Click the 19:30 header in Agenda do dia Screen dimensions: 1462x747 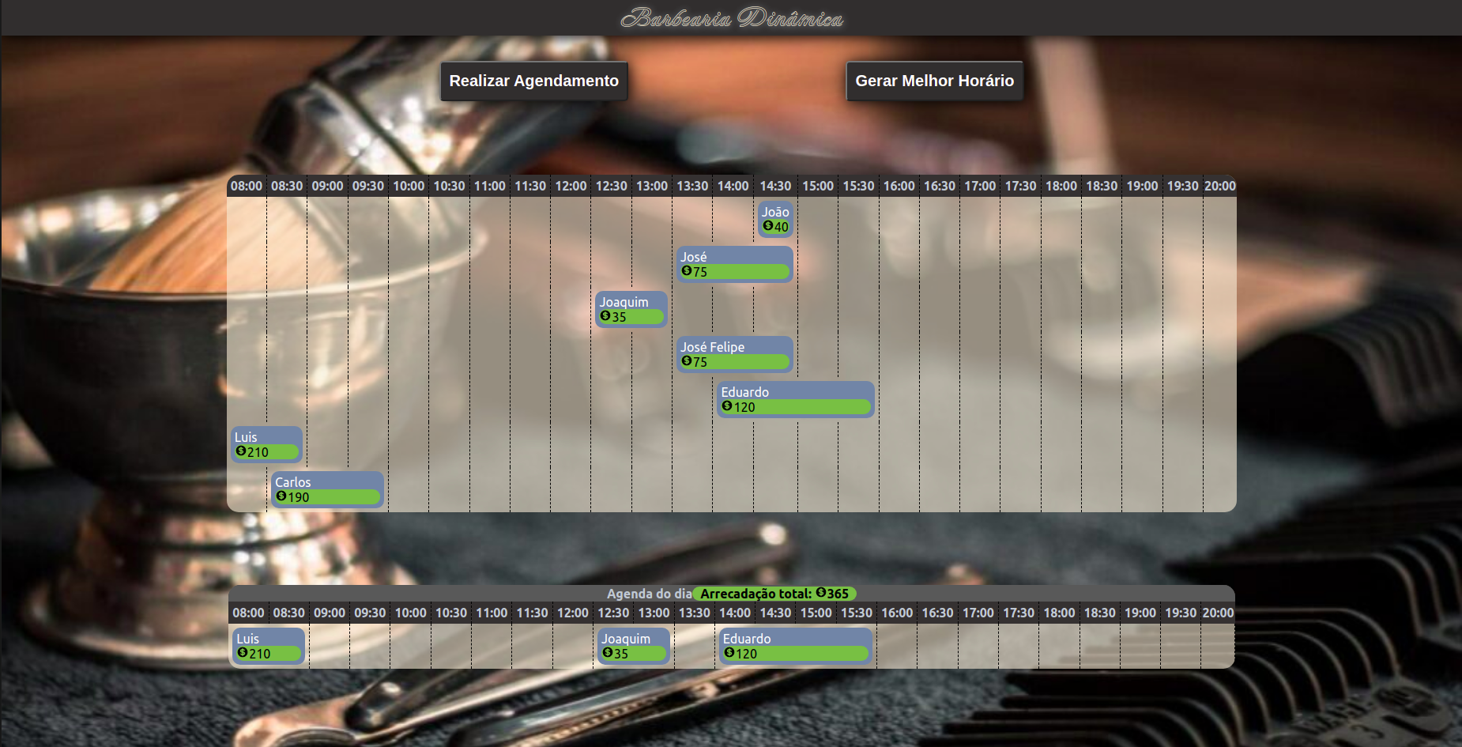pos(1181,613)
